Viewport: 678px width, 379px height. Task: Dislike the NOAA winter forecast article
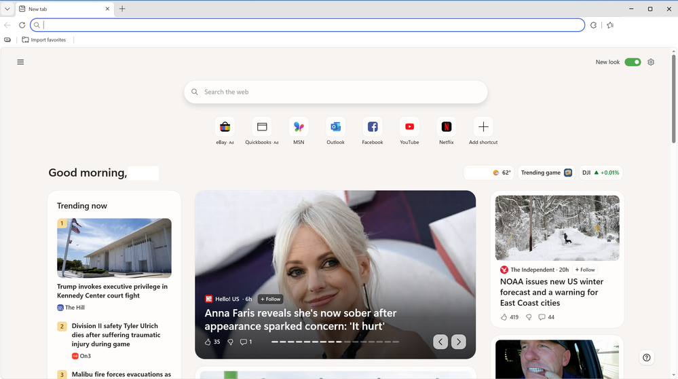tap(529, 317)
